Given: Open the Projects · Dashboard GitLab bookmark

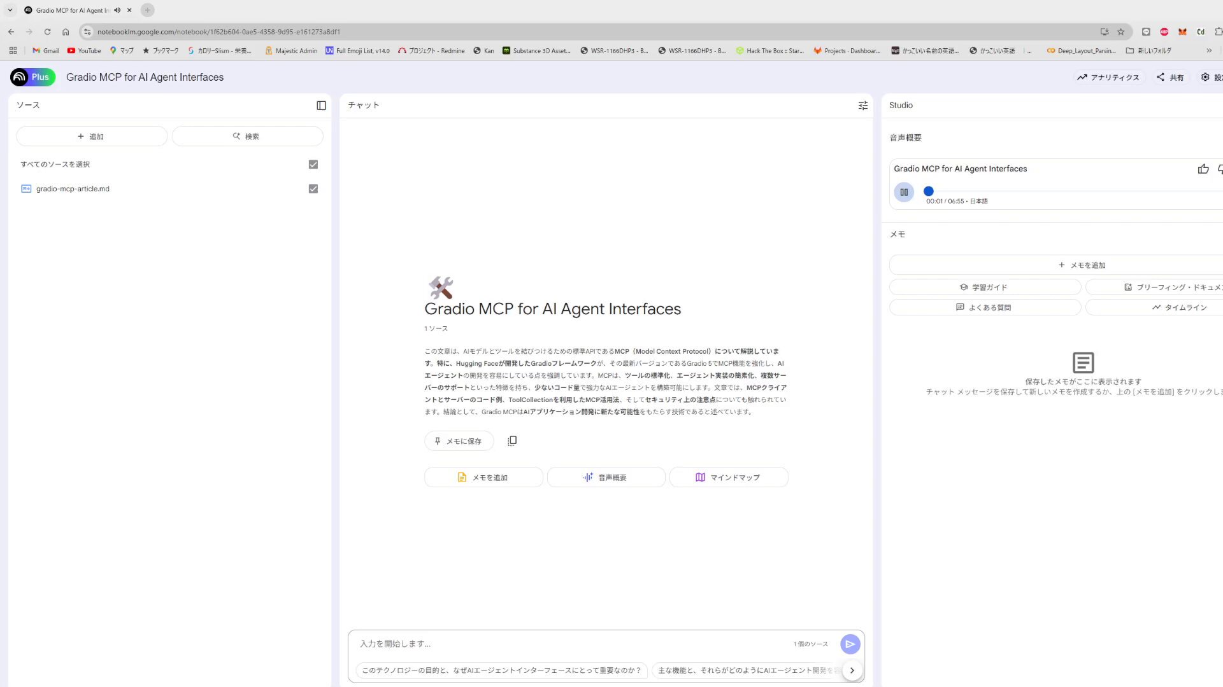Looking at the screenshot, I should 847,51.
